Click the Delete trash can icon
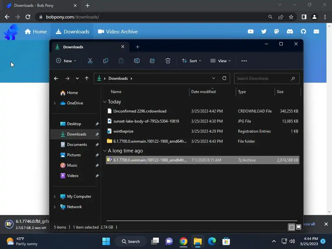Image resolution: width=332 pixels, height=249 pixels. 168,61
